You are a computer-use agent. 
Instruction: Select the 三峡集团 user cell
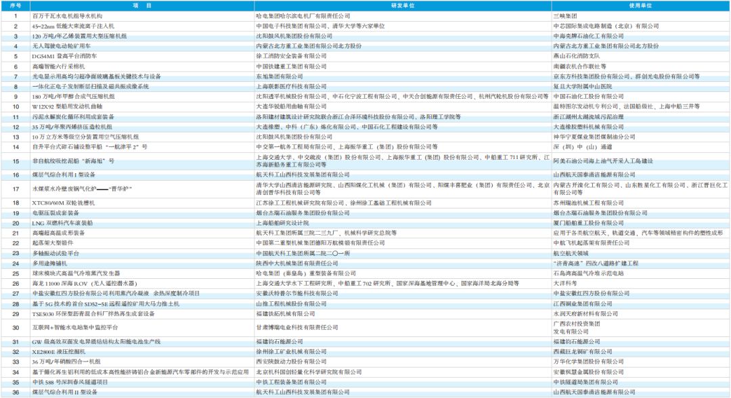pos(566,15)
